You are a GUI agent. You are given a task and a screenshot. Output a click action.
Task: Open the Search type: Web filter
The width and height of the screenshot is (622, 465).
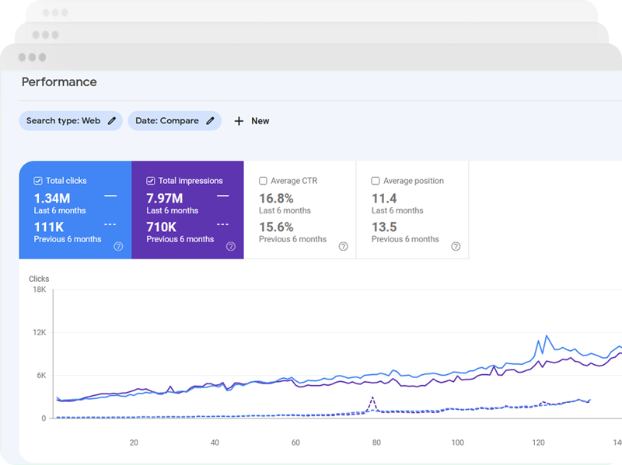coord(63,121)
